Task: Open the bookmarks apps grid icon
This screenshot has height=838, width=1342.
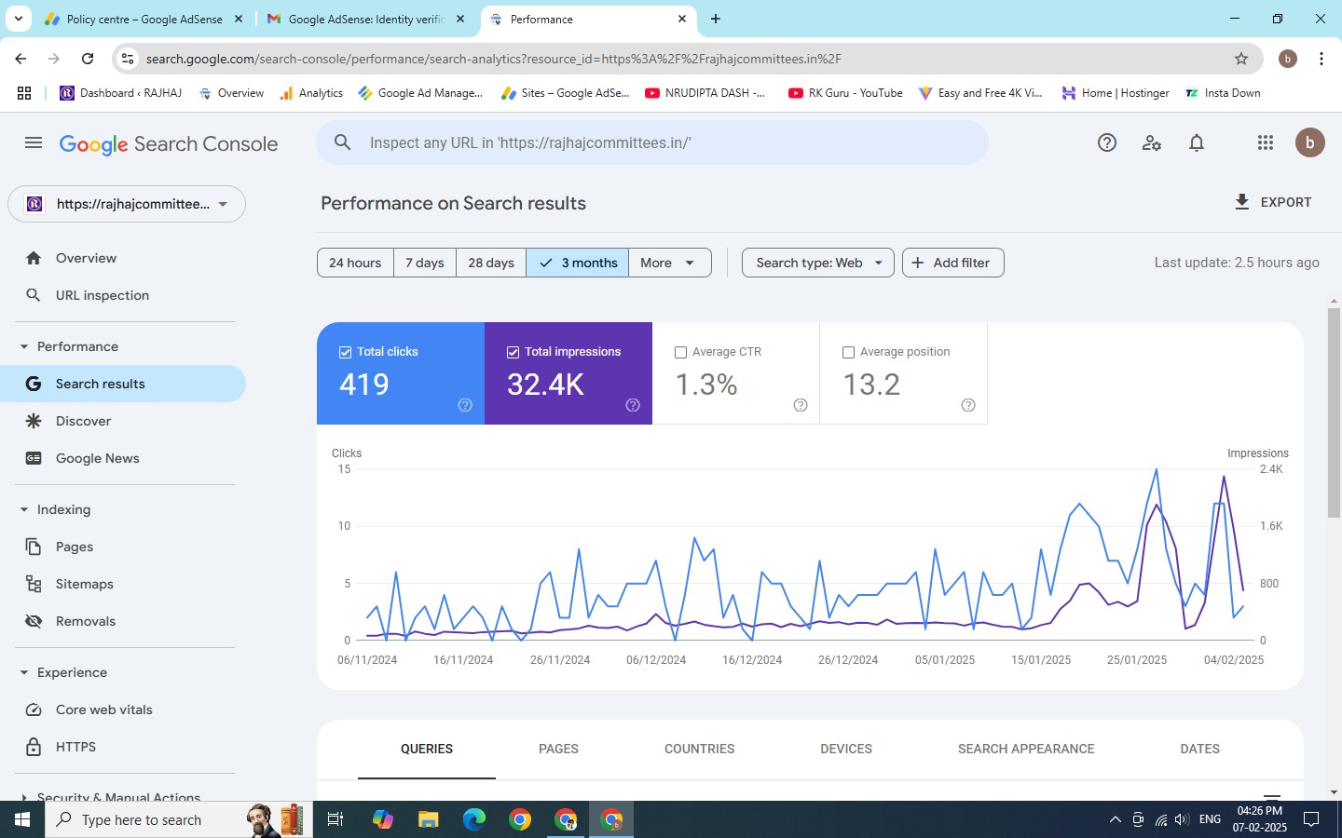Action: tap(24, 93)
